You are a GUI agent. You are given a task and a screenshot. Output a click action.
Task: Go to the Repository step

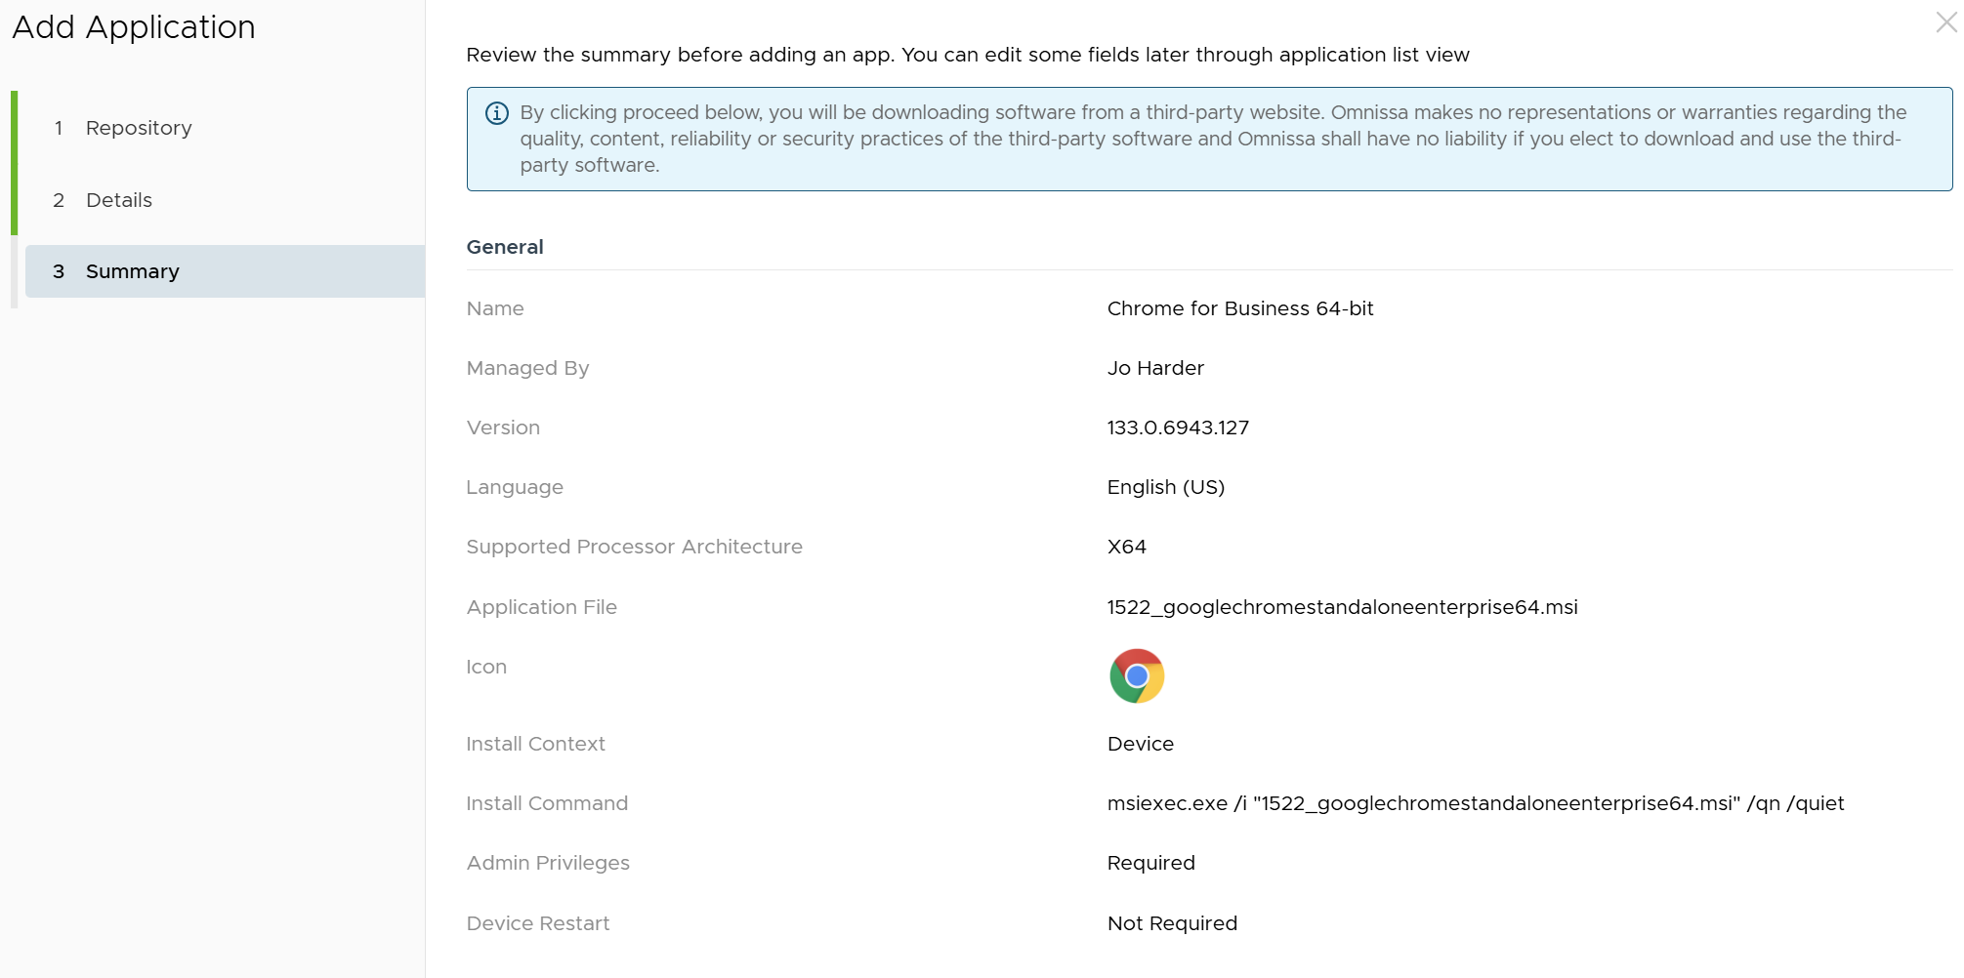pos(139,128)
